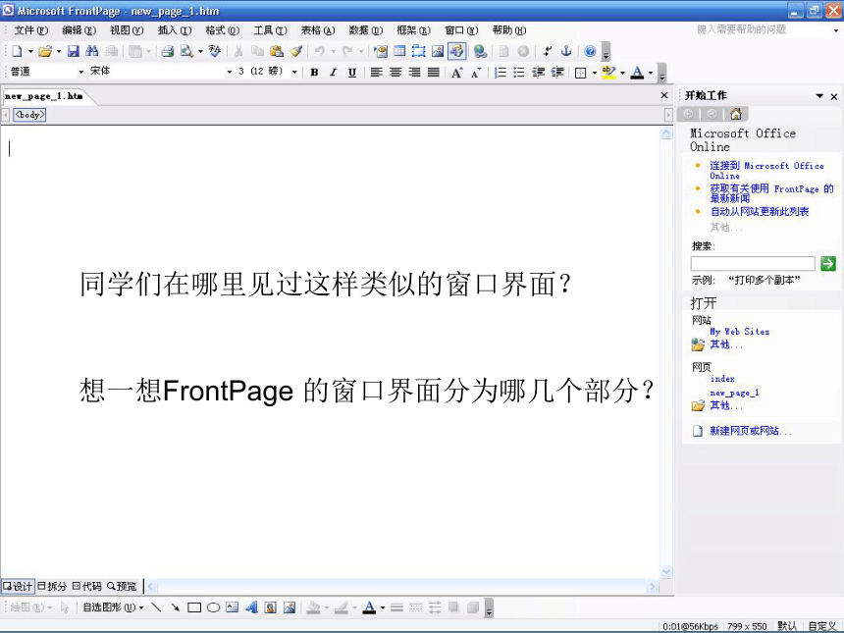Click the Paste clipboard icon
844x633 pixels.
tap(277, 51)
